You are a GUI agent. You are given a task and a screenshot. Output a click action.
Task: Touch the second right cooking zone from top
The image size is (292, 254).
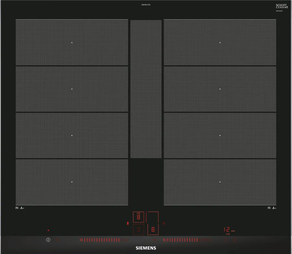pyautogui.click(x=220, y=89)
